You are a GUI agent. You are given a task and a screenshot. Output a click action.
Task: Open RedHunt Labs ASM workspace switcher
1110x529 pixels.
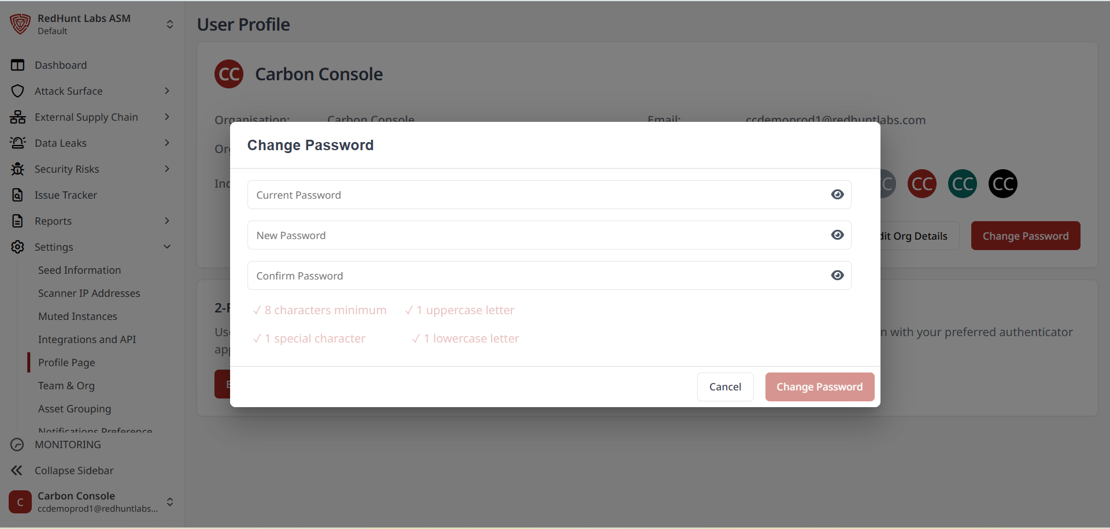coord(170,24)
